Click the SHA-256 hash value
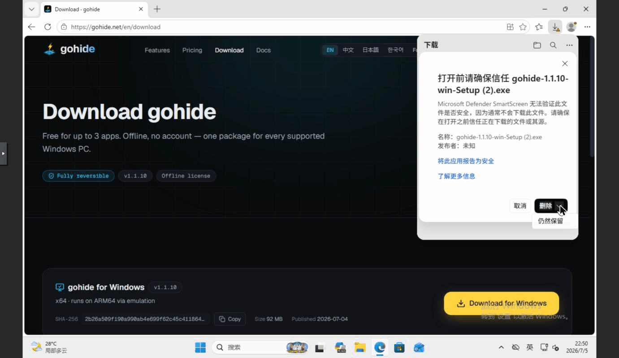The height and width of the screenshot is (358, 619). 145,319
